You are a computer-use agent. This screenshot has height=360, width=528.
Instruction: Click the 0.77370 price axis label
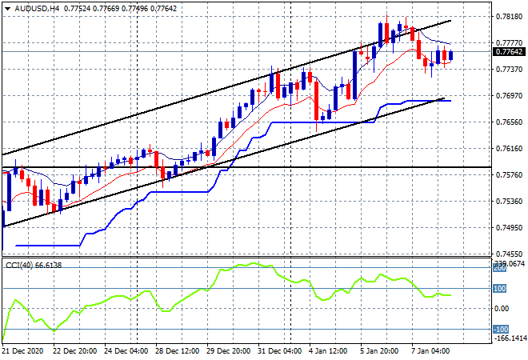tap(509, 70)
